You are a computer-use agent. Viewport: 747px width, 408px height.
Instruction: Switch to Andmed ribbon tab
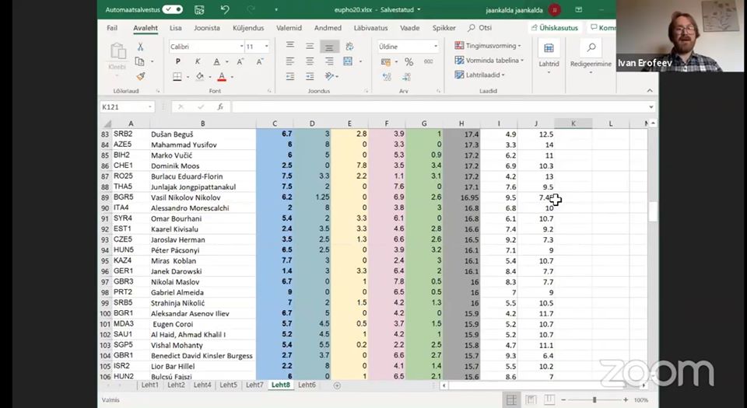[x=328, y=28]
